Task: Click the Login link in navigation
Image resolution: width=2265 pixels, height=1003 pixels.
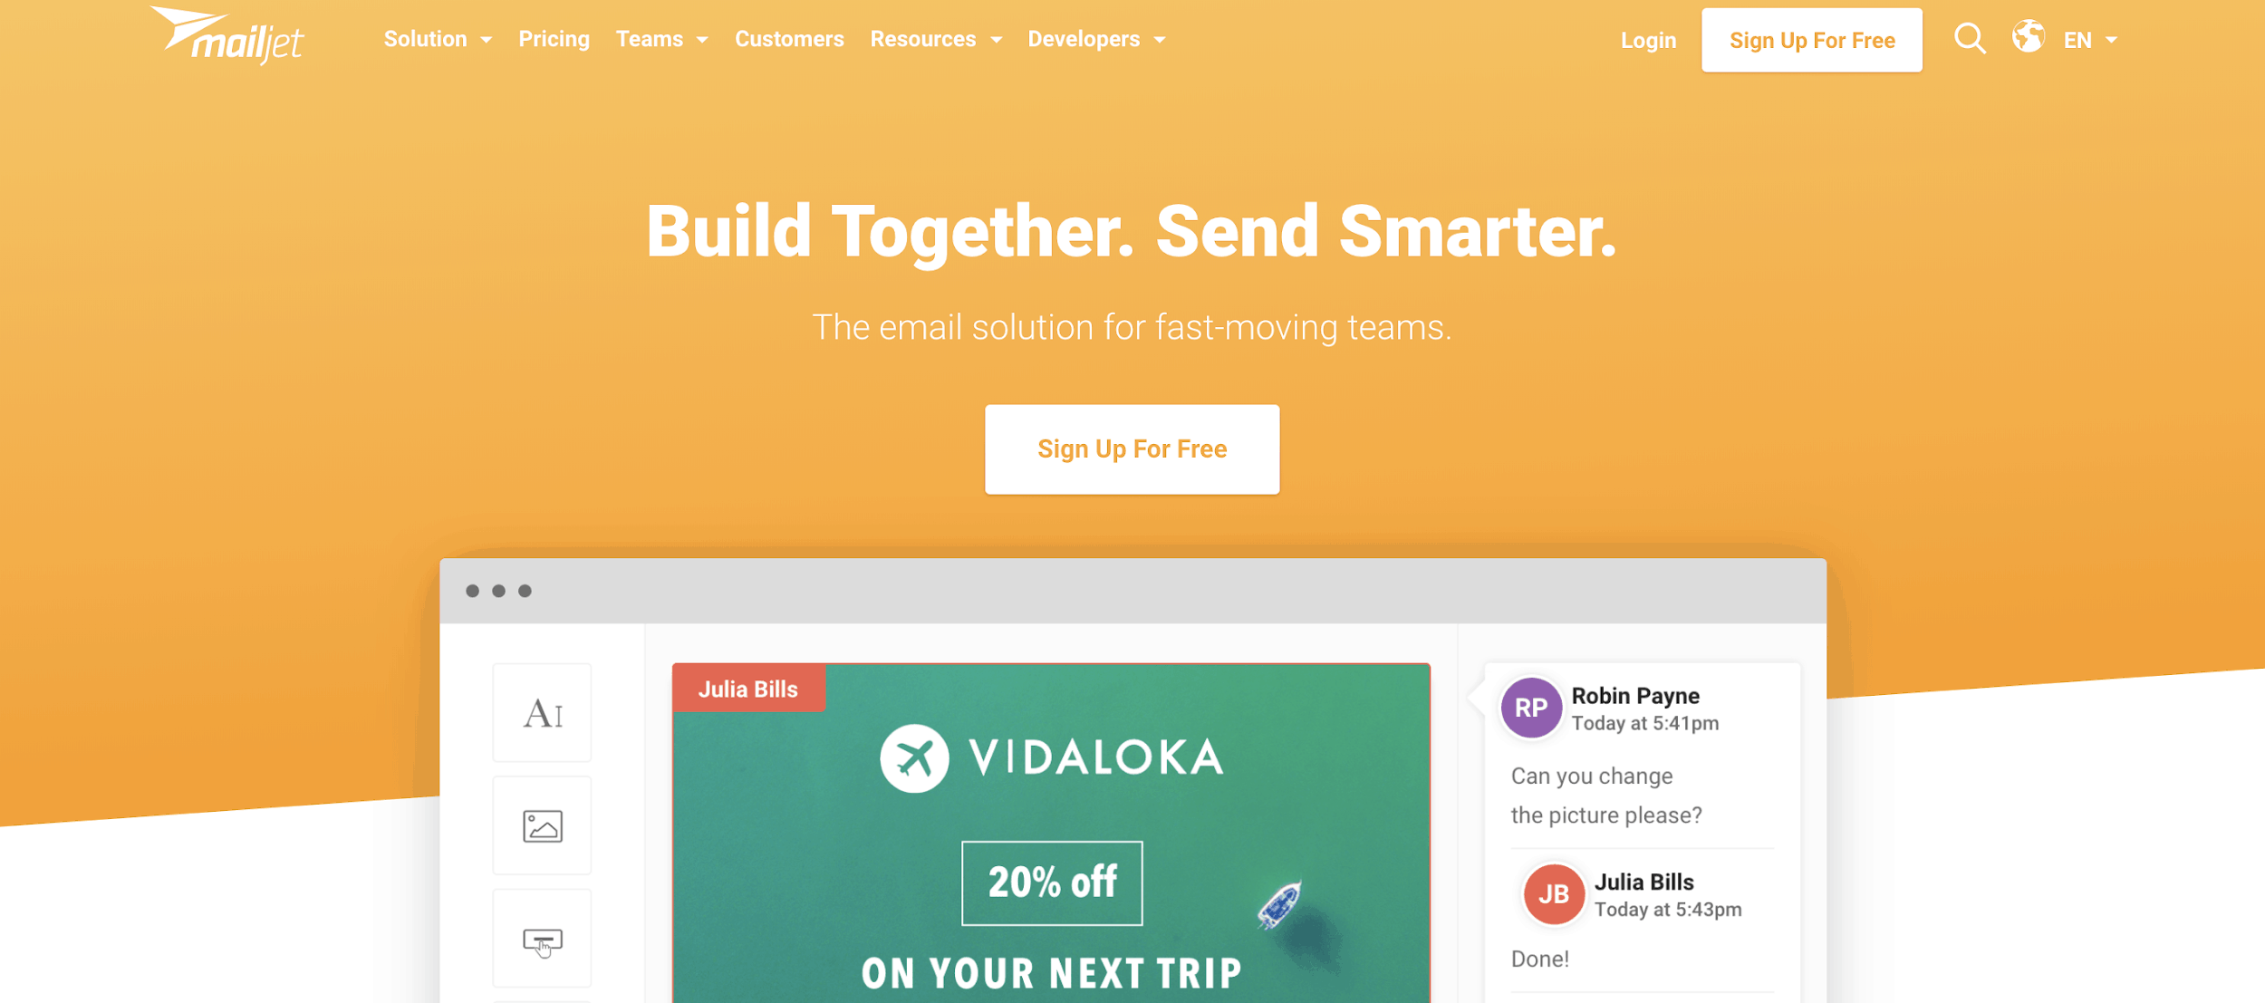Action: point(1647,39)
